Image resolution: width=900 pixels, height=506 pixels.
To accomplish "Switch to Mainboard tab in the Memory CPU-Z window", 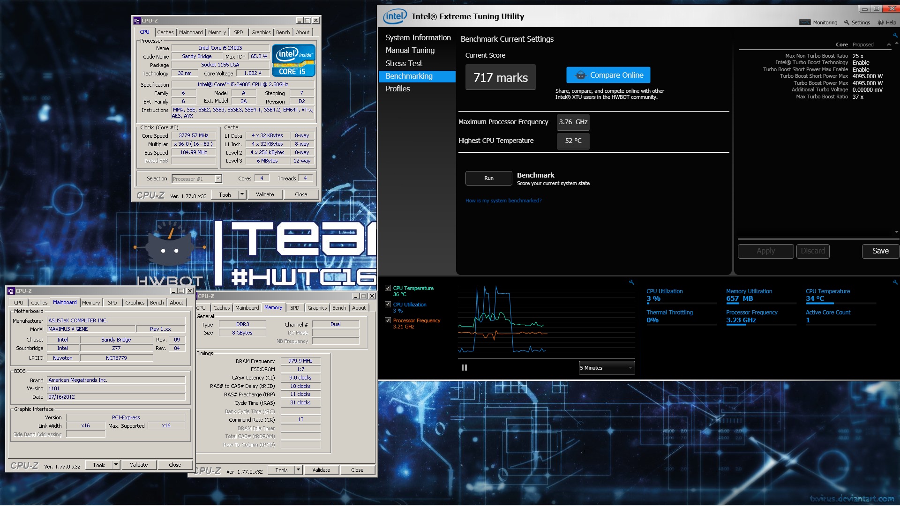I will pyautogui.click(x=247, y=308).
